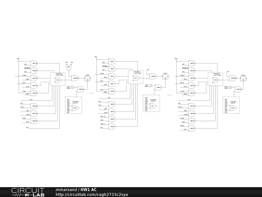
Task: Click the NAND14 gate
Action: point(75,78)
